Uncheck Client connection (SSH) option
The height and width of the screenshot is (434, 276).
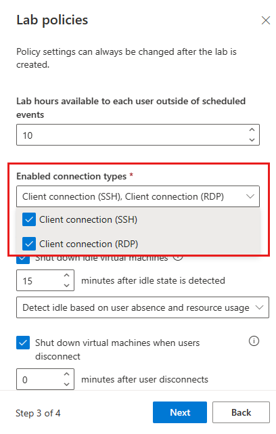point(29,220)
